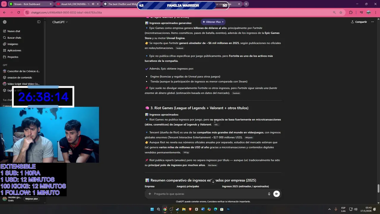Open the tab search dropdown arrow
Screen dimensions: 380x214
[x=4, y=4]
